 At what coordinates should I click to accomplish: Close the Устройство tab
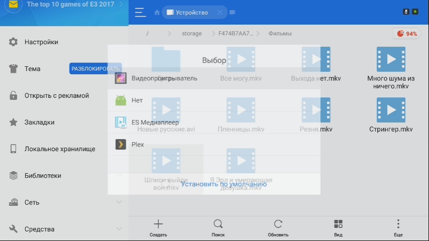pyautogui.click(x=219, y=13)
